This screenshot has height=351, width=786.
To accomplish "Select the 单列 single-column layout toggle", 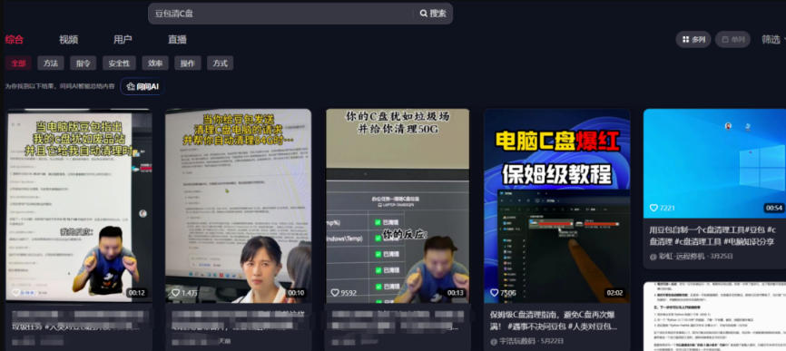I will click(732, 40).
